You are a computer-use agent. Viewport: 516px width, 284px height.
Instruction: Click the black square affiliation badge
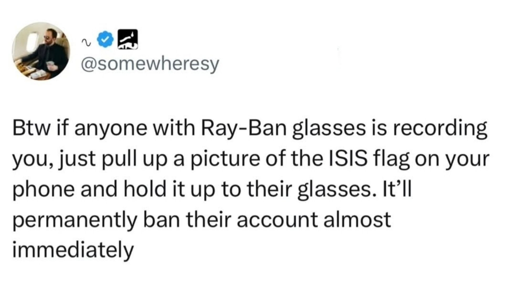pyautogui.click(x=127, y=39)
